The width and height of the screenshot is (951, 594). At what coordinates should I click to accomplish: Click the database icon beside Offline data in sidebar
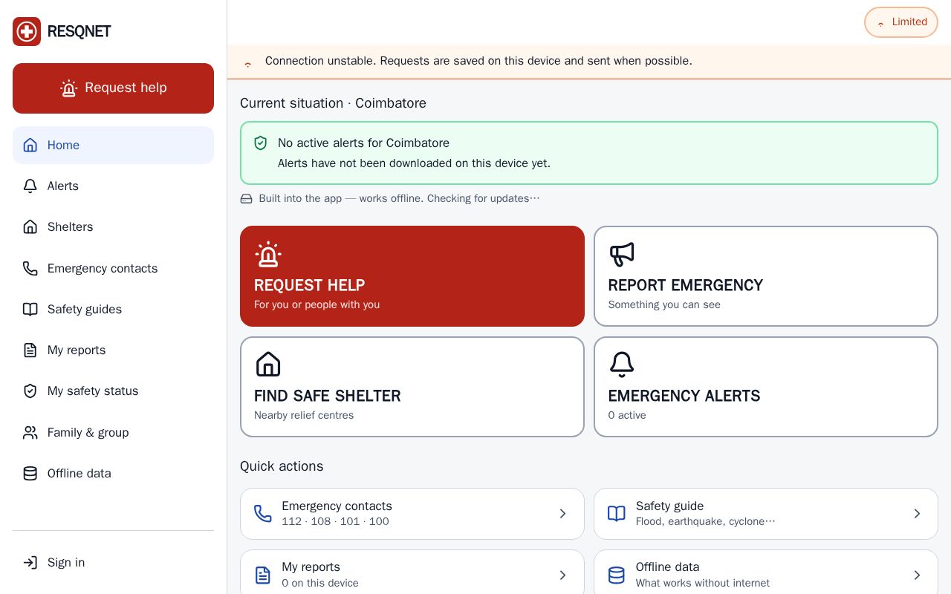[x=30, y=473]
